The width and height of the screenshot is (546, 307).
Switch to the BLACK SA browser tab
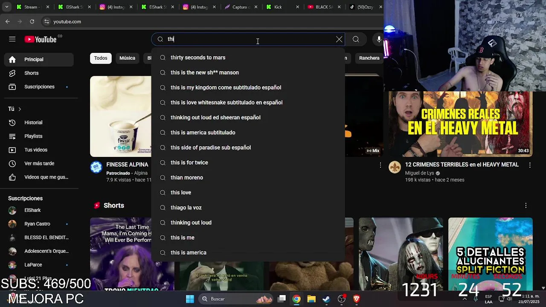(323, 7)
